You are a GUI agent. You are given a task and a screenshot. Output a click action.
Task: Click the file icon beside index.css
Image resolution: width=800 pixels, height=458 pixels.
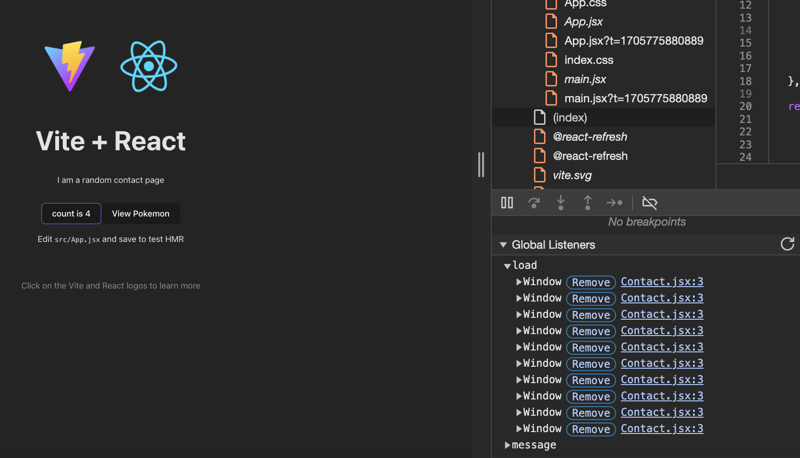tap(551, 60)
